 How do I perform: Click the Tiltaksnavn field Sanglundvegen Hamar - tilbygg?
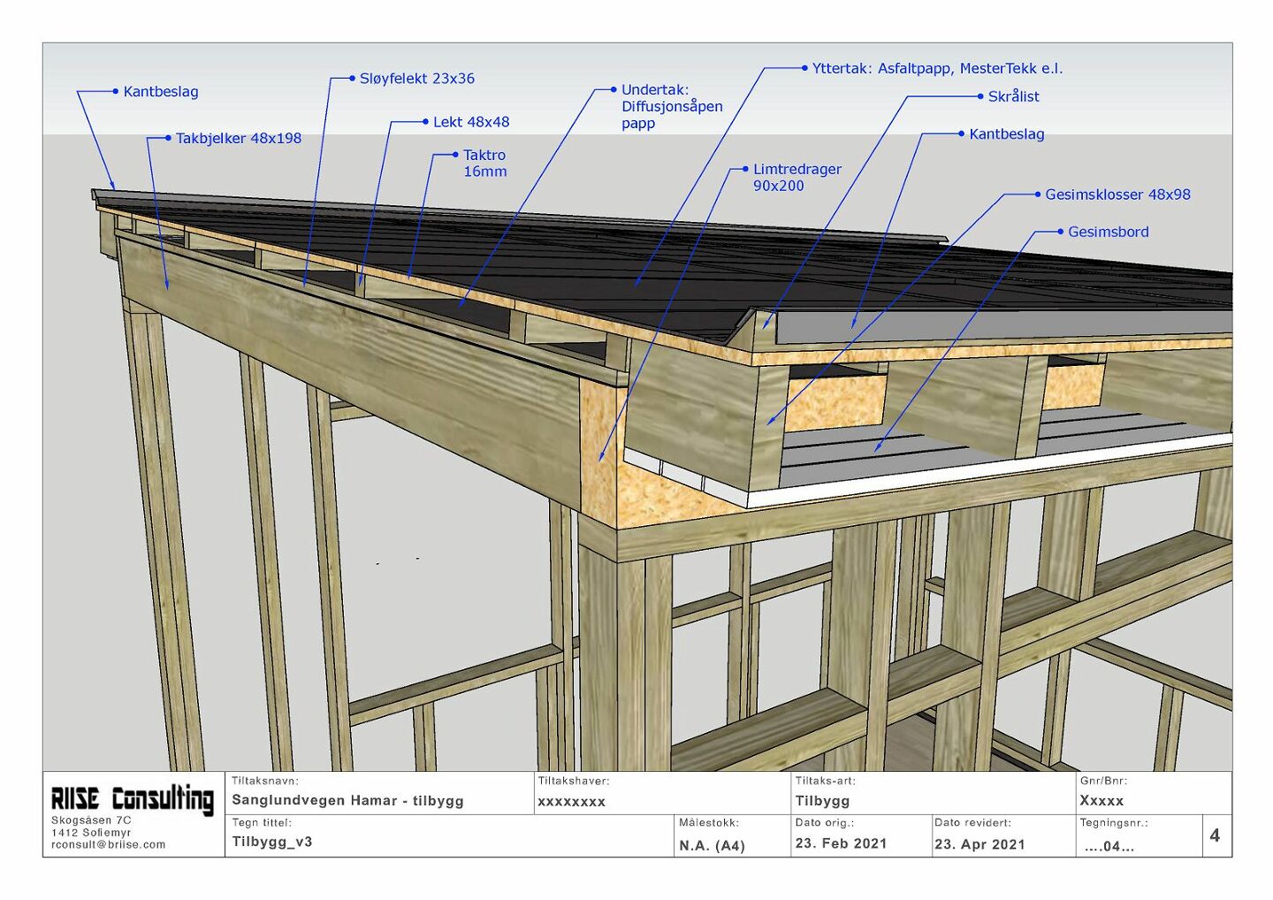[347, 800]
